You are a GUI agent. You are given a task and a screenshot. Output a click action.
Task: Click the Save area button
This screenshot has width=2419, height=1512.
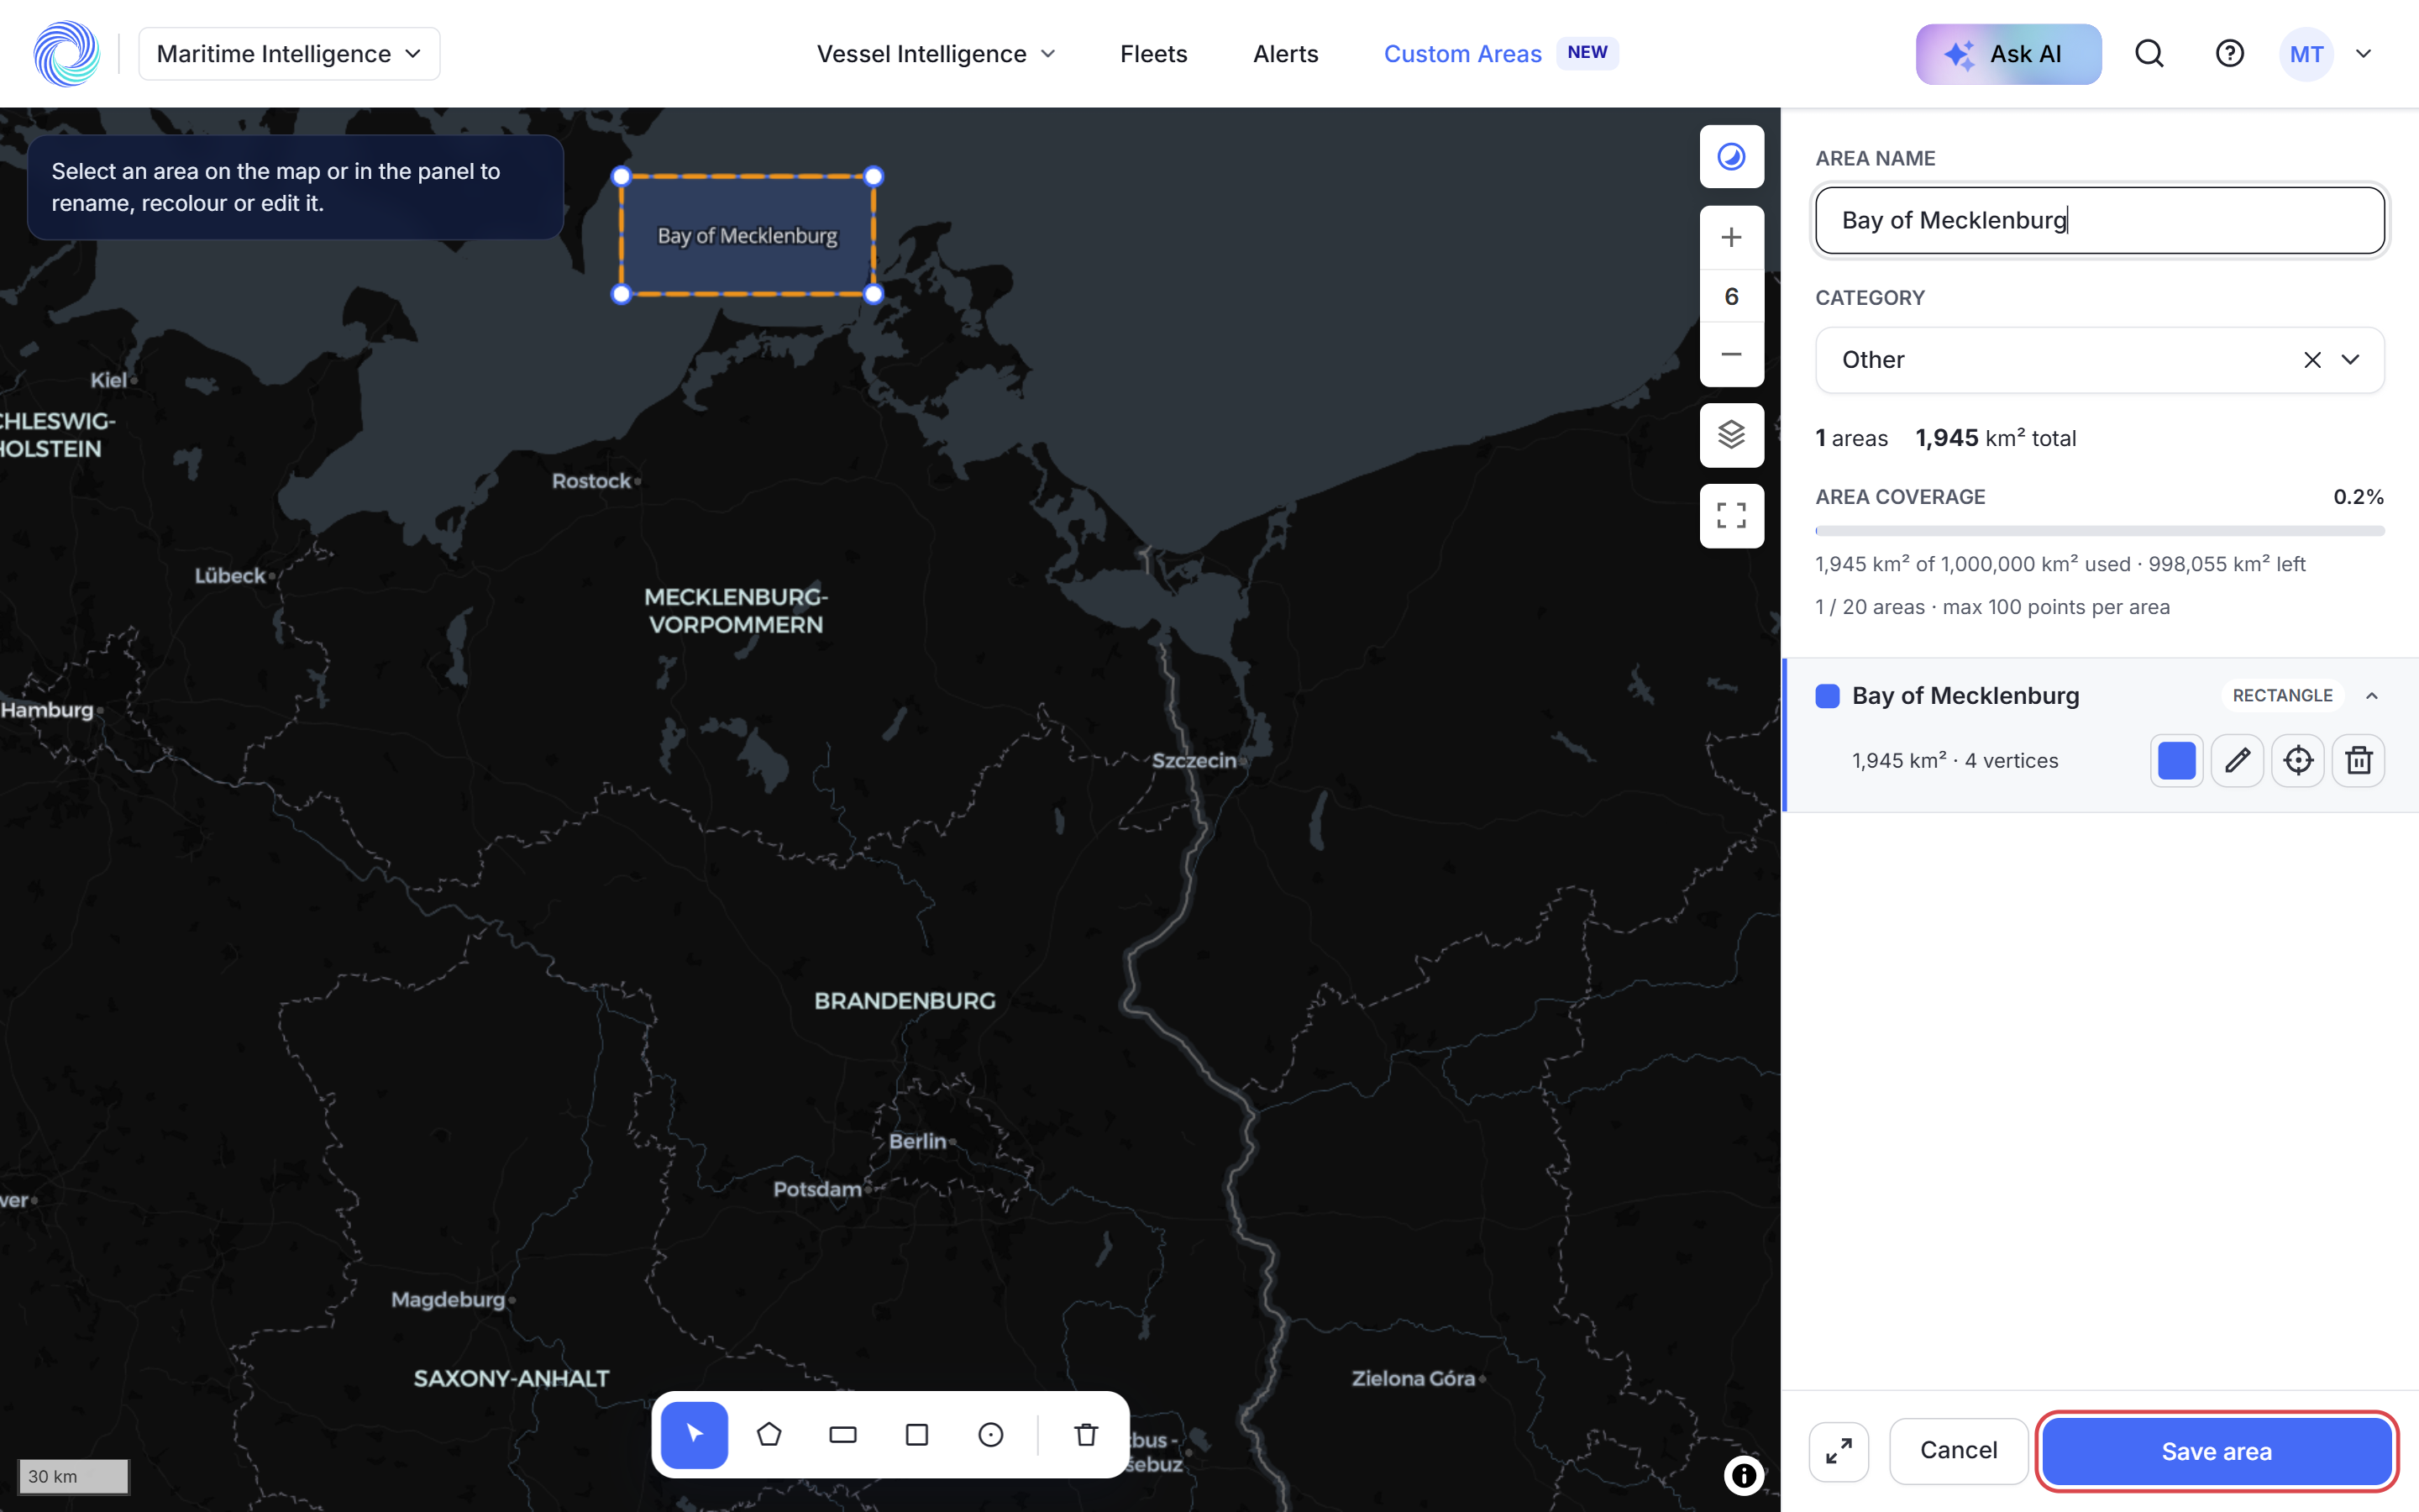[2216, 1451]
